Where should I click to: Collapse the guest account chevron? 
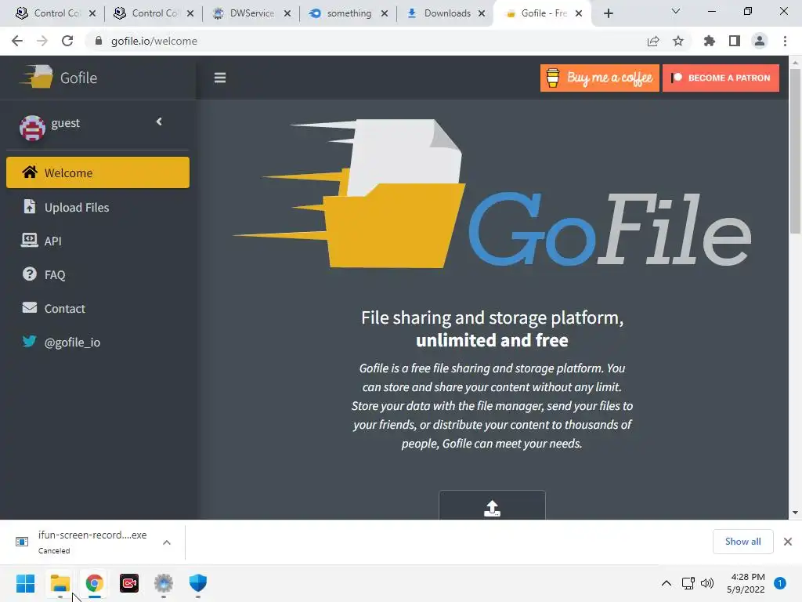tap(159, 121)
